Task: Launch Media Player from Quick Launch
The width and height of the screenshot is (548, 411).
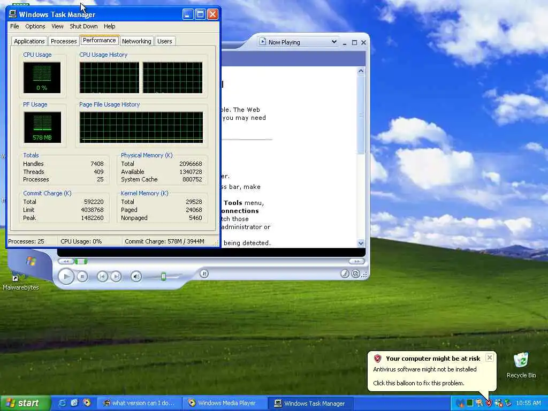Action: coord(87,403)
